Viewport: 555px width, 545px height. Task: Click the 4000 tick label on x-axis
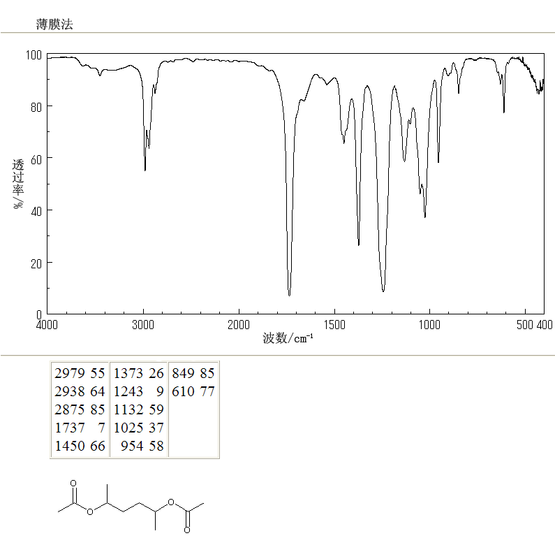[47, 326]
